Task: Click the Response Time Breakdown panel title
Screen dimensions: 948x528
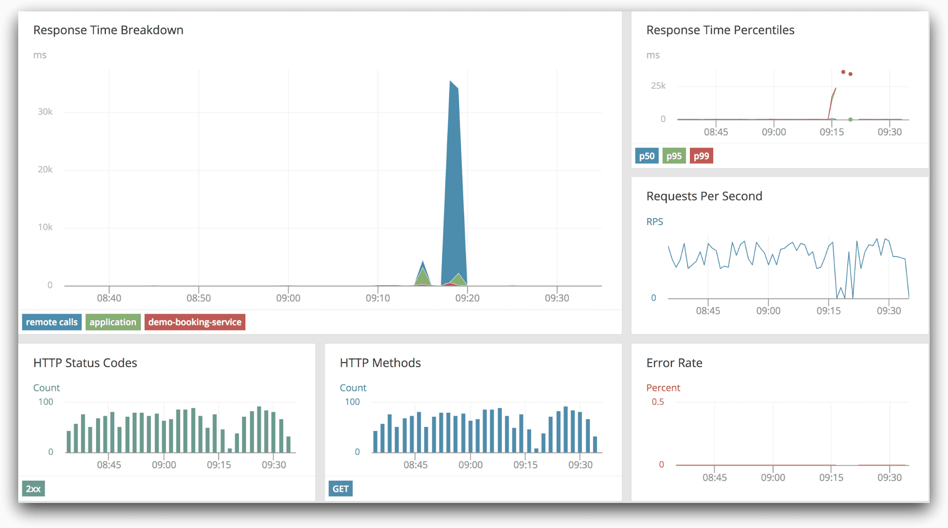Action: coord(108,30)
